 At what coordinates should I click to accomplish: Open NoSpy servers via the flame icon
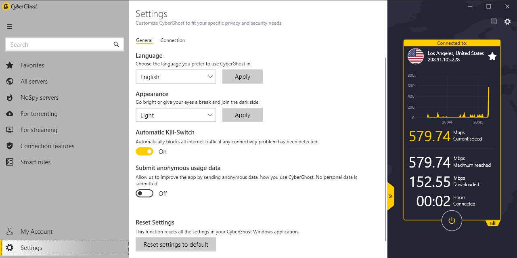10,98
